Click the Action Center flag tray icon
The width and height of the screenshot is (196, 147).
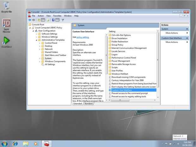166,144
